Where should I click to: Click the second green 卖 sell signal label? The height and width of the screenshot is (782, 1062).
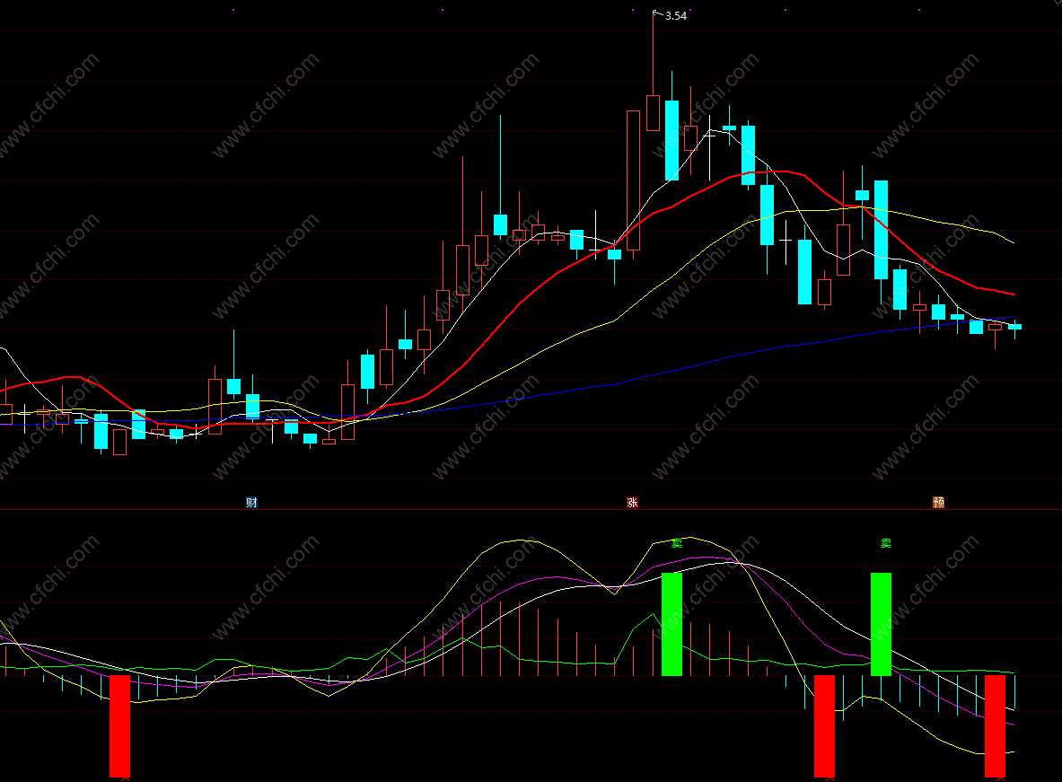click(x=886, y=543)
